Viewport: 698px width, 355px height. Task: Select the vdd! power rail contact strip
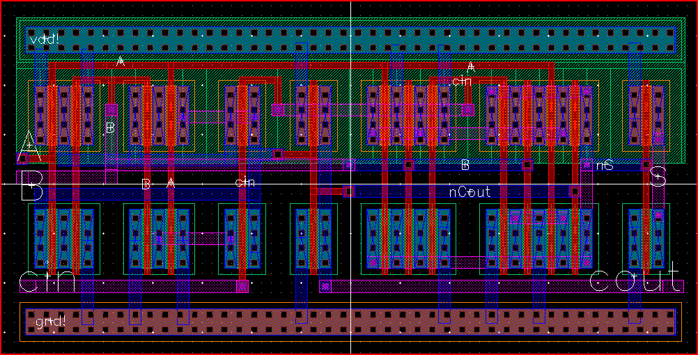coord(350,40)
